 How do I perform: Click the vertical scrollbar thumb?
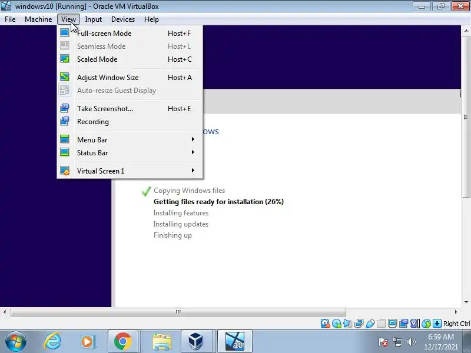point(466,117)
